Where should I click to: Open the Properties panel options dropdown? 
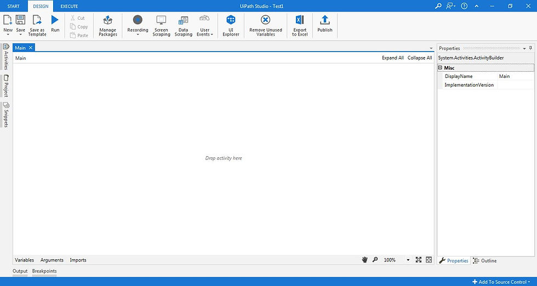[524, 49]
